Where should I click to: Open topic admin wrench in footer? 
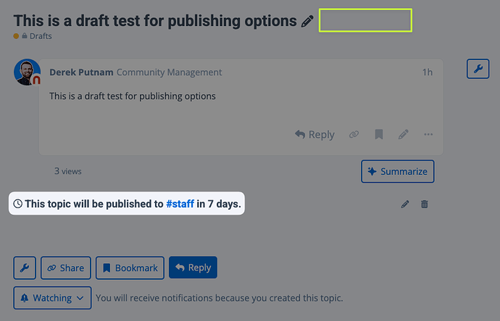click(x=25, y=268)
